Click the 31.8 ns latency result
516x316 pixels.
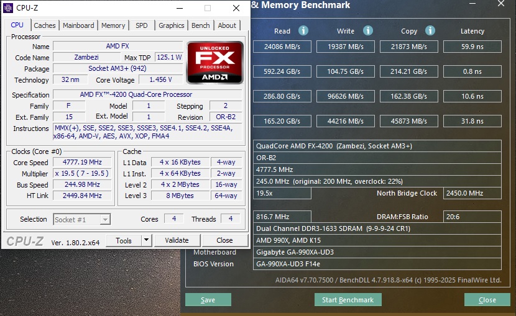click(472, 121)
